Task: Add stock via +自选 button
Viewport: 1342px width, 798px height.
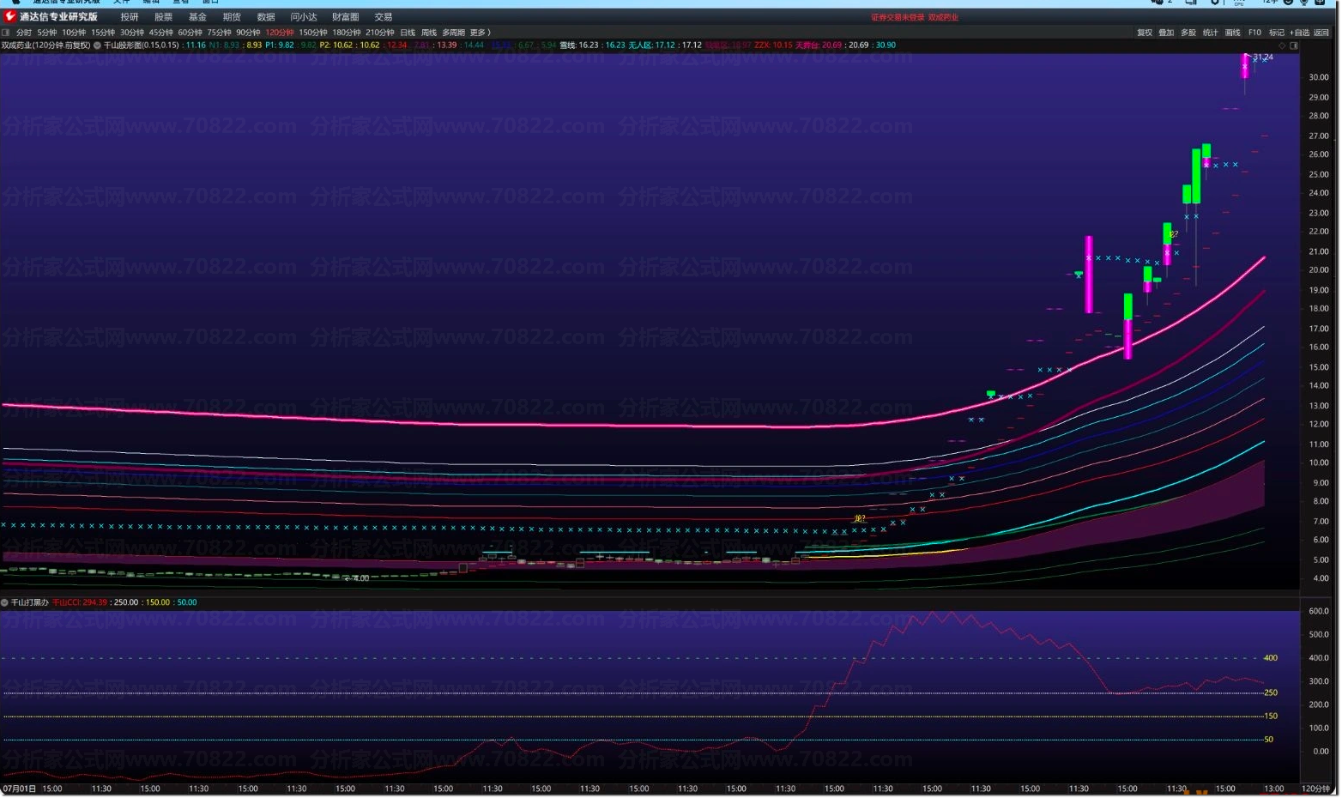Action: tap(1300, 33)
